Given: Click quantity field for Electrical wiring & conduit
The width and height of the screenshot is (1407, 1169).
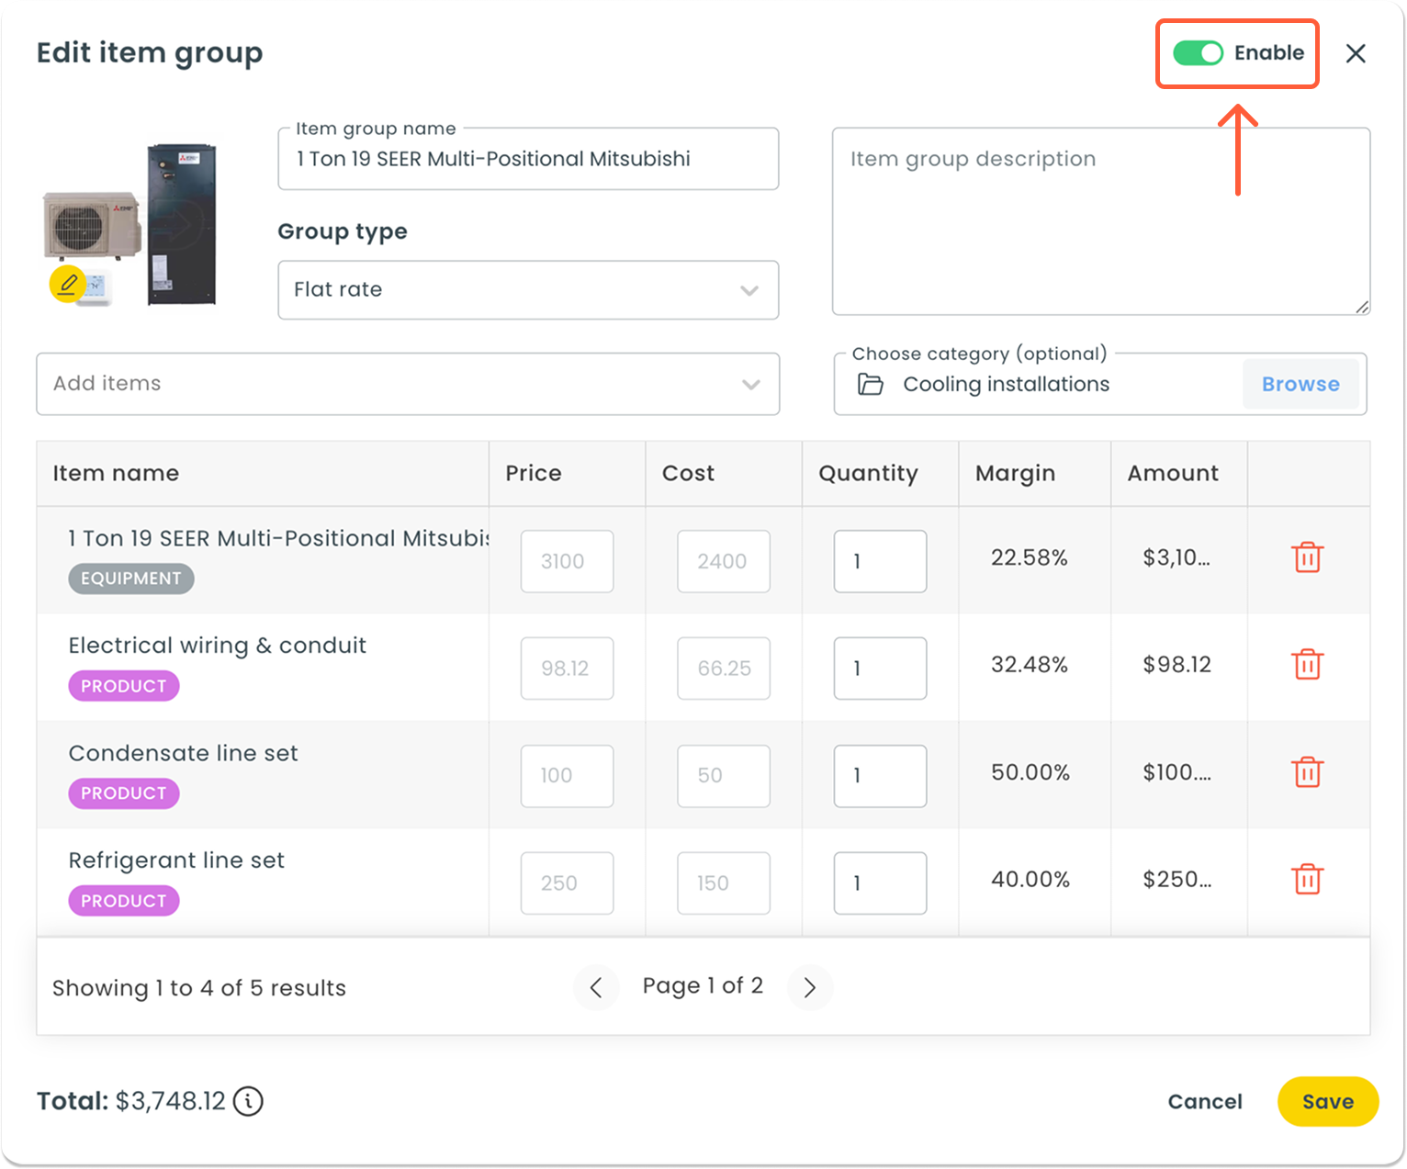Looking at the screenshot, I should click(880, 669).
